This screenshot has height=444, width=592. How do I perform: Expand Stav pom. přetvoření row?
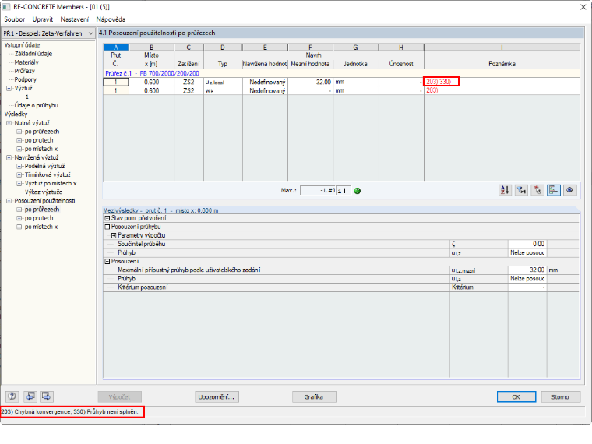pos(107,218)
